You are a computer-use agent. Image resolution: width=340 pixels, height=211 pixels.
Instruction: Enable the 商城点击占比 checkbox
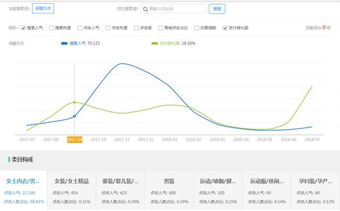tap(160, 28)
